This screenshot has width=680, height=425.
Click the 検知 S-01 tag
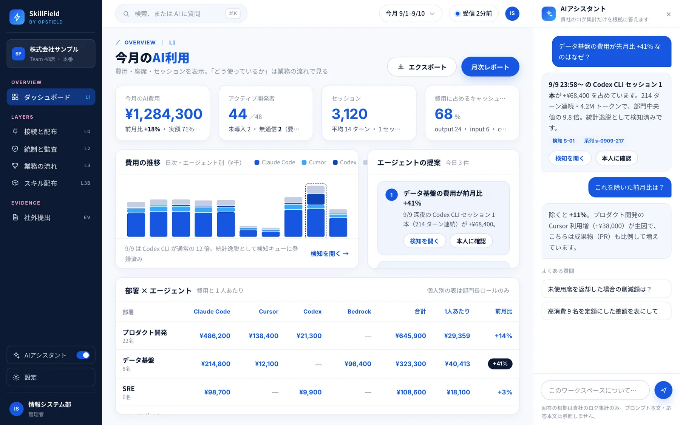pos(563,141)
